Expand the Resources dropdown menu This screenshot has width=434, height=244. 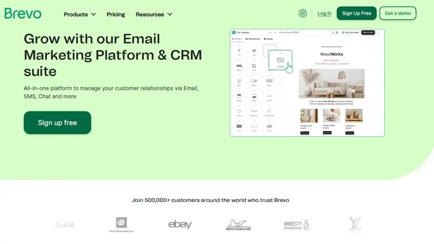pyautogui.click(x=154, y=14)
